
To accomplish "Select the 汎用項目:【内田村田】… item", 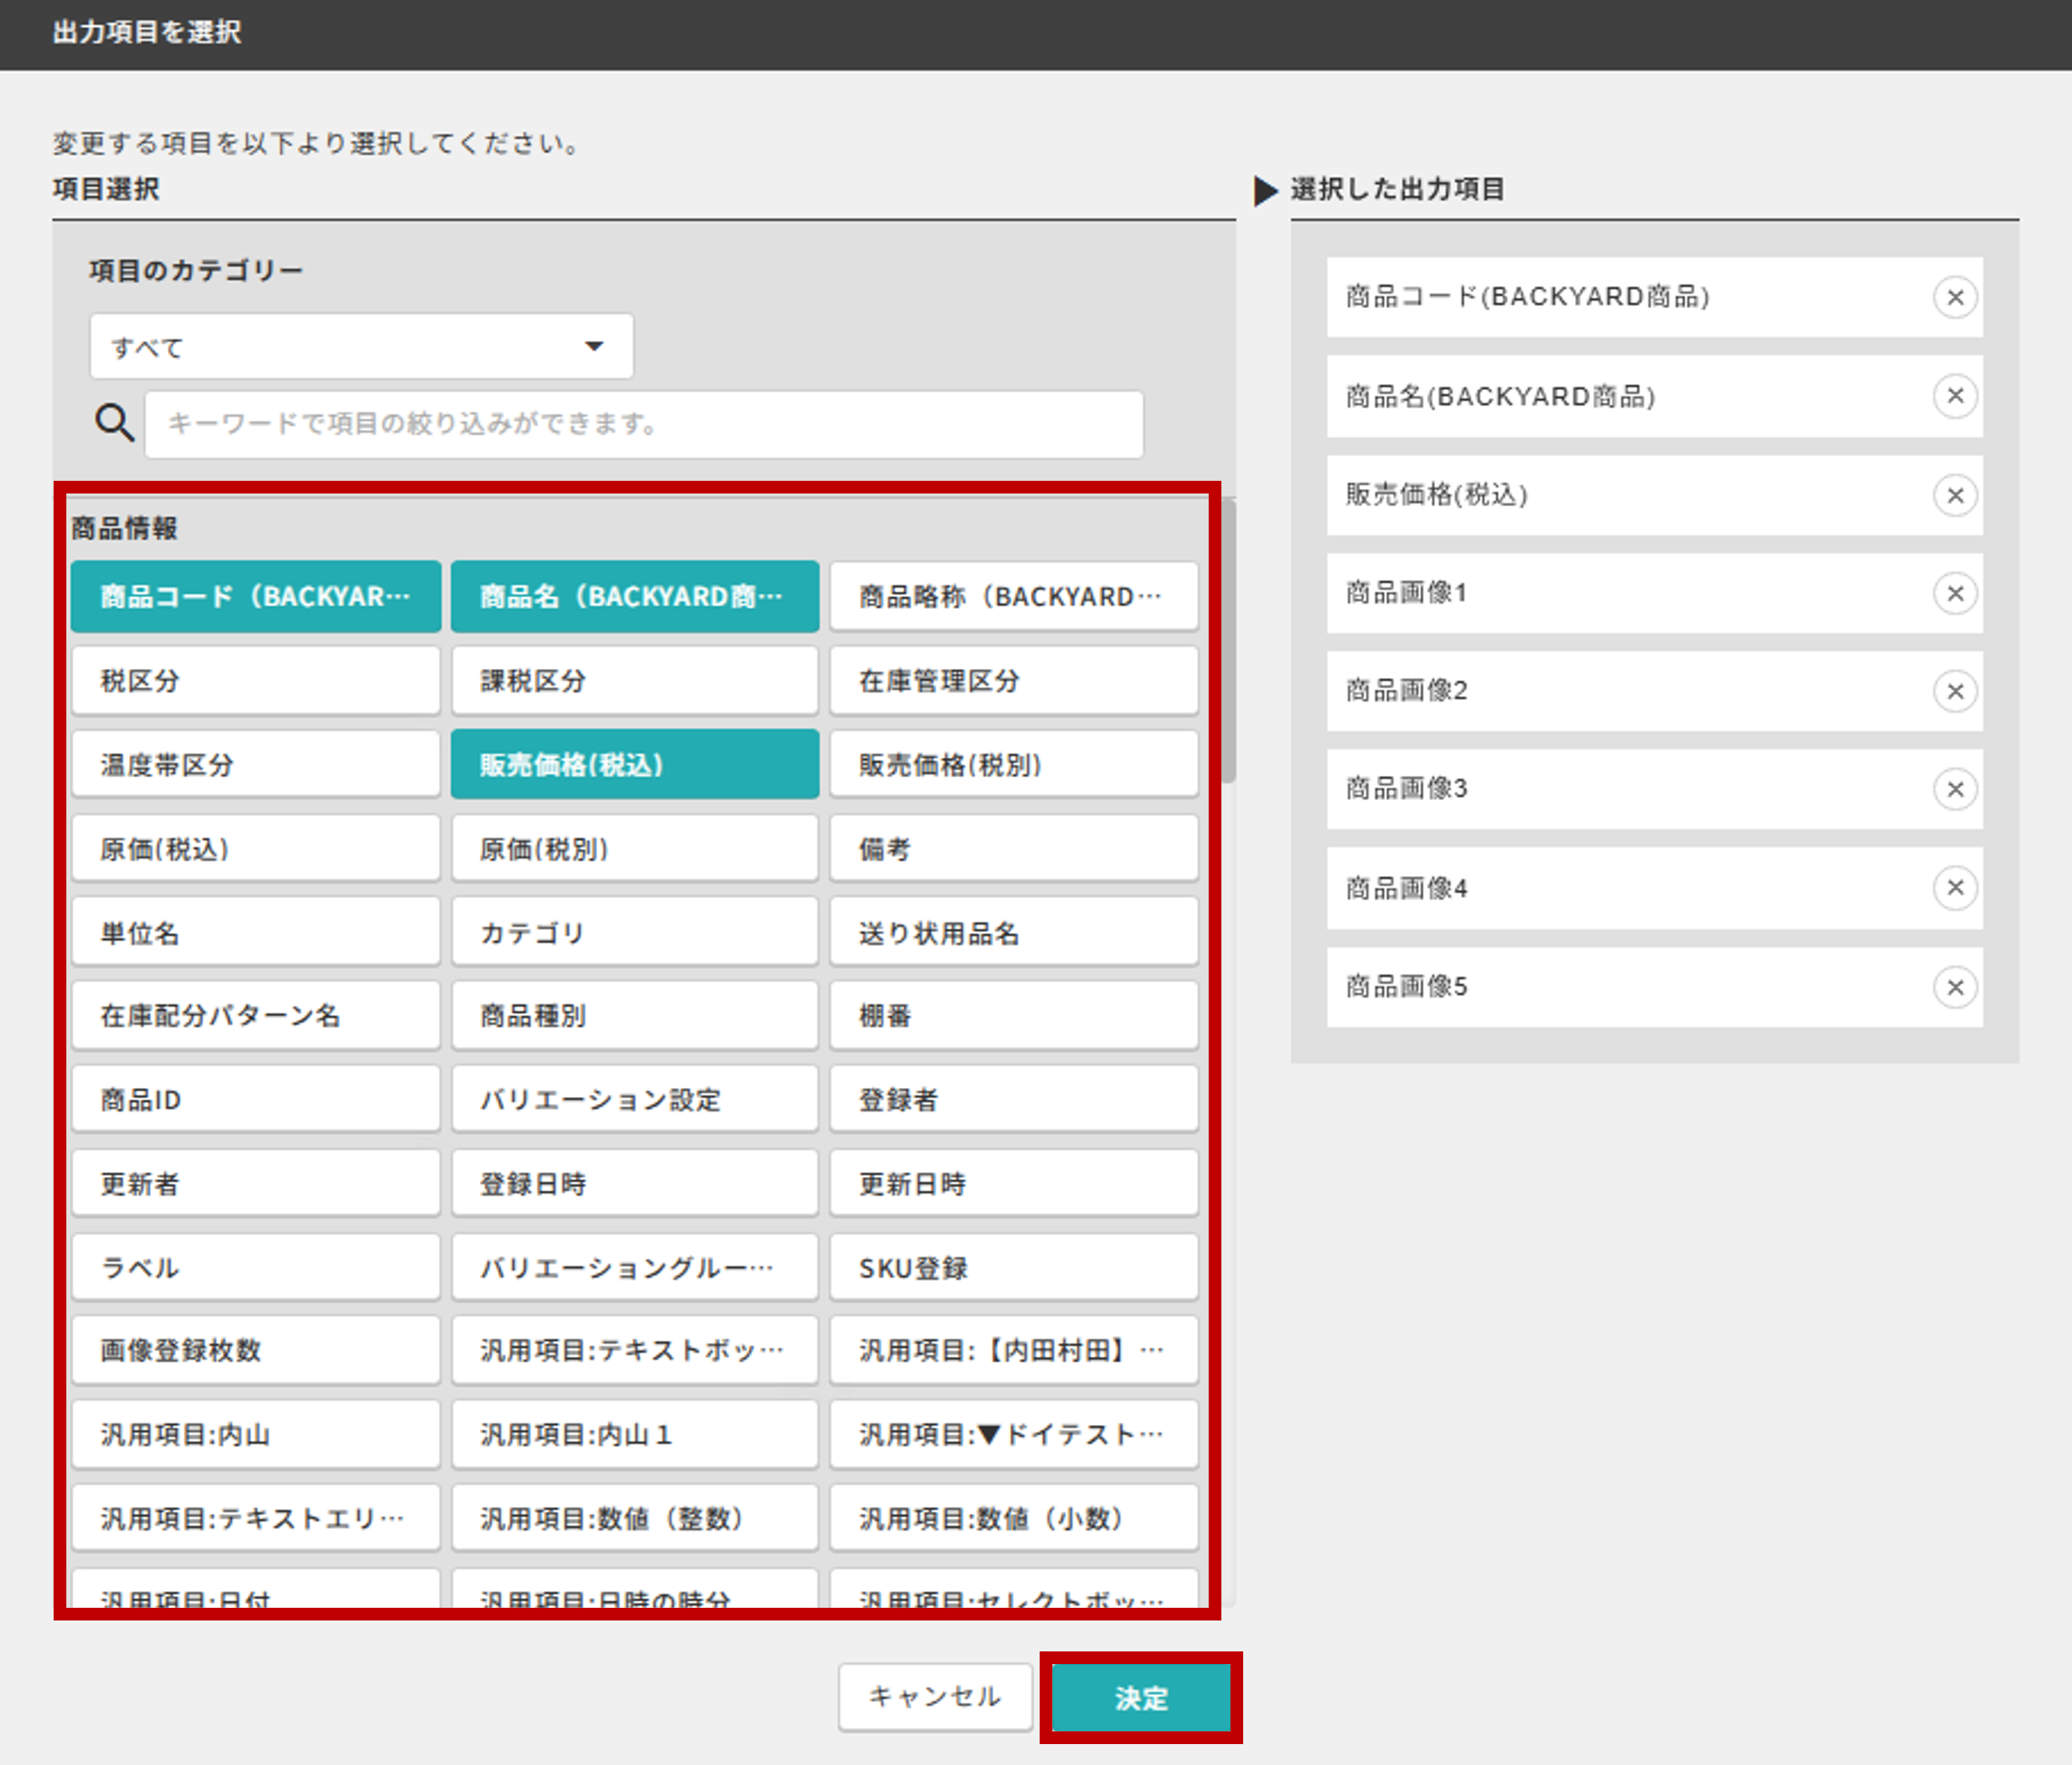I will pyautogui.click(x=1014, y=1351).
